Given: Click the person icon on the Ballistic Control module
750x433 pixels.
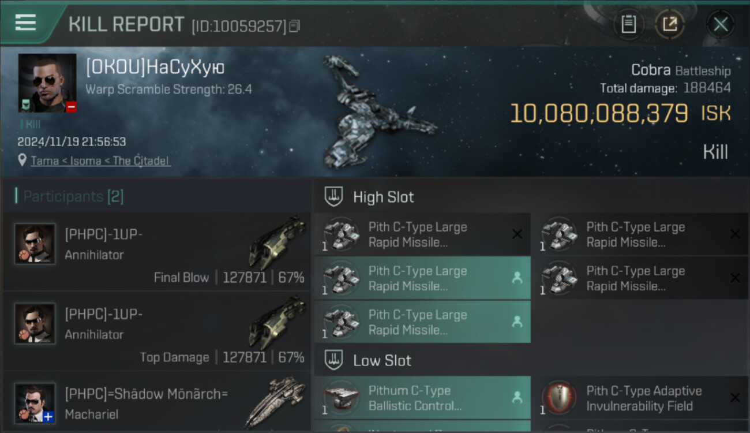Looking at the screenshot, I should coord(517,397).
